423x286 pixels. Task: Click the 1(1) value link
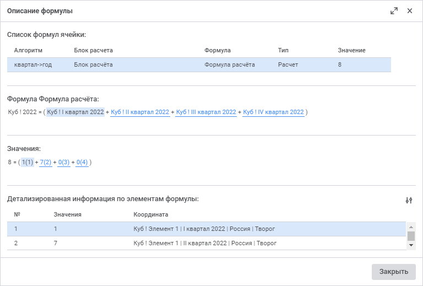[28, 163]
